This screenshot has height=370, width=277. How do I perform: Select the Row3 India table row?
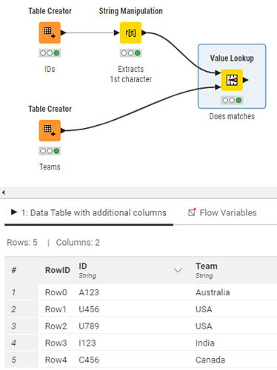(141, 343)
